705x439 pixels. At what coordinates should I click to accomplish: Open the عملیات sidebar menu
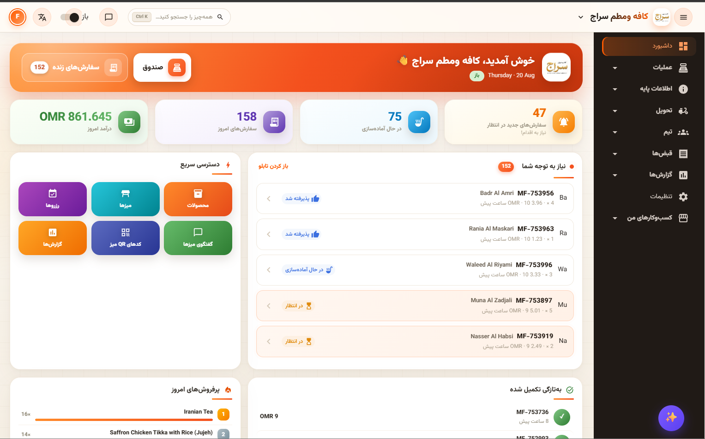(x=649, y=67)
